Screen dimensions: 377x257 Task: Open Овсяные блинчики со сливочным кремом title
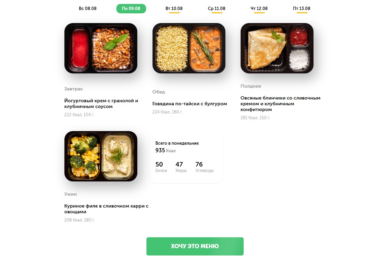[280, 103]
